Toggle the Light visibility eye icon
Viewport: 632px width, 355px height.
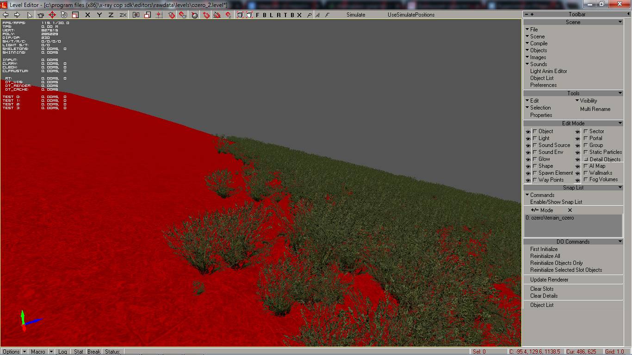tap(528, 139)
